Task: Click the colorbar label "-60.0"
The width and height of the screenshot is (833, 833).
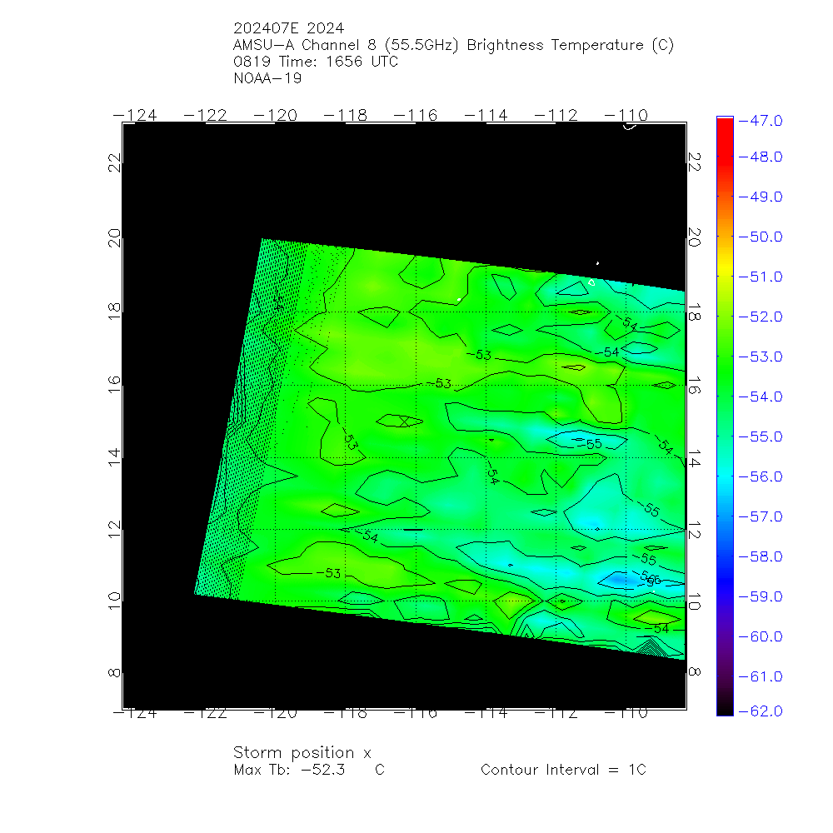Action: point(761,636)
